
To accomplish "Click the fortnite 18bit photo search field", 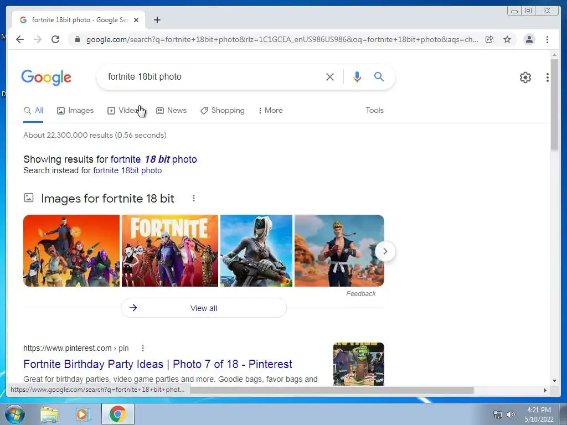I will pyautogui.click(x=213, y=76).
